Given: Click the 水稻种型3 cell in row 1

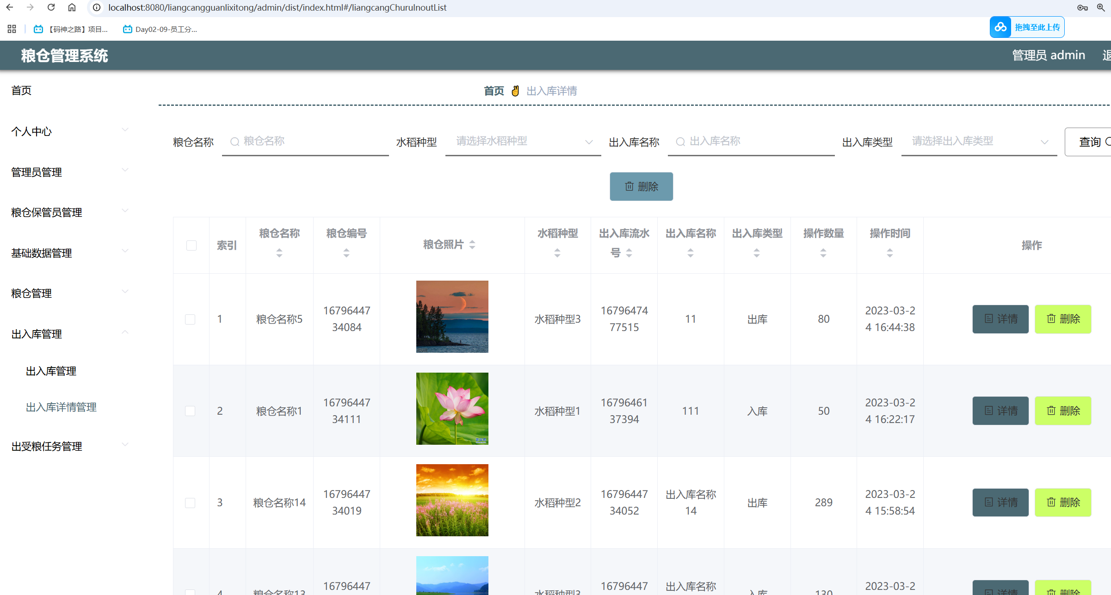Looking at the screenshot, I should [557, 319].
